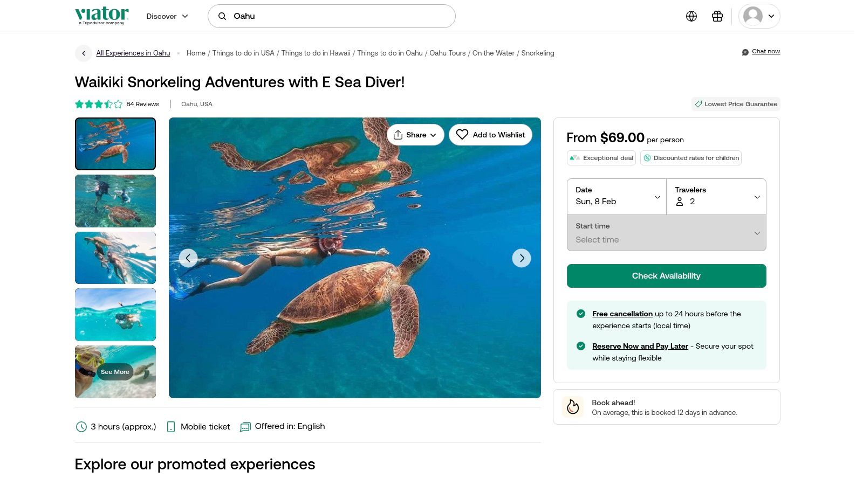
Task: Go back with the left chevron beside All Experiences
Action: pos(84,53)
